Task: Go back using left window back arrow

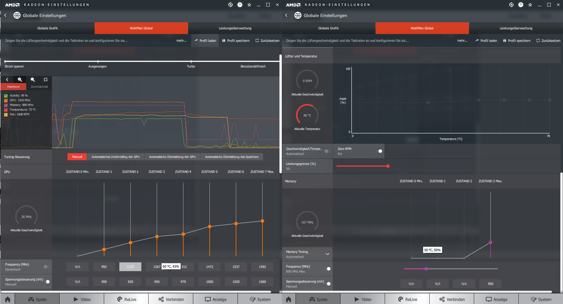Action: coord(5,15)
